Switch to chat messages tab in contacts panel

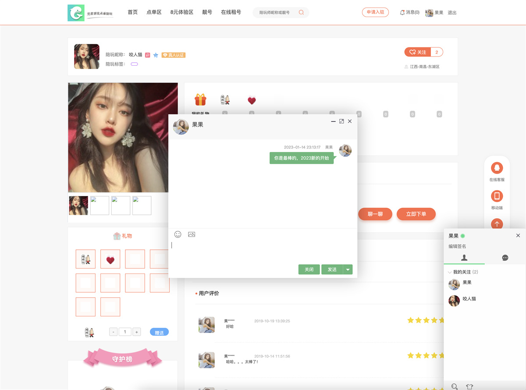coord(505,258)
